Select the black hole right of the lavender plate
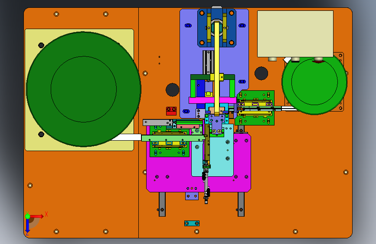 [261, 73]
